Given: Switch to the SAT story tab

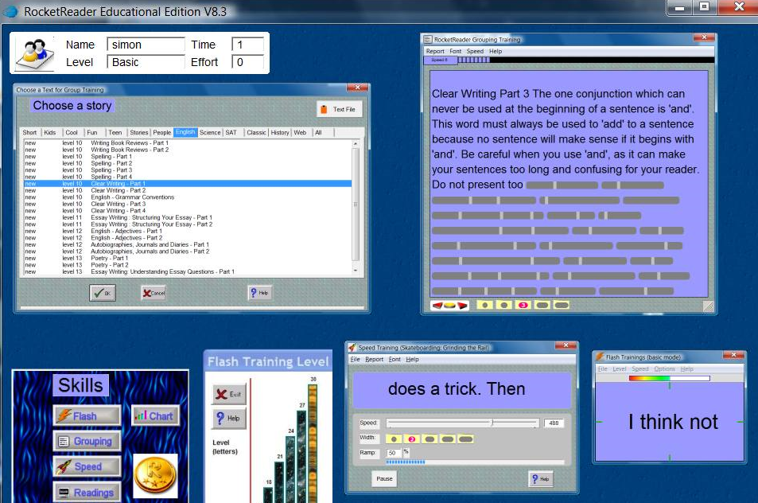Looking at the screenshot, I should (231, 133).
